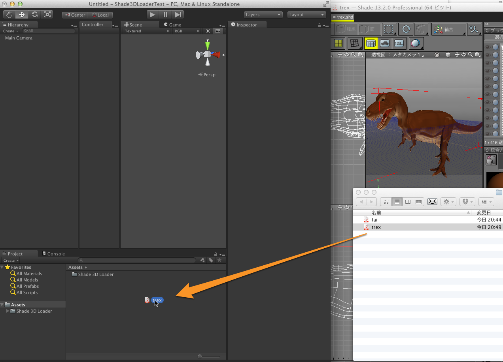The width and height of the screenshot is (503, 362).
Task: Select the trex.shd document tab in Shade
Action: coord(343,17)
